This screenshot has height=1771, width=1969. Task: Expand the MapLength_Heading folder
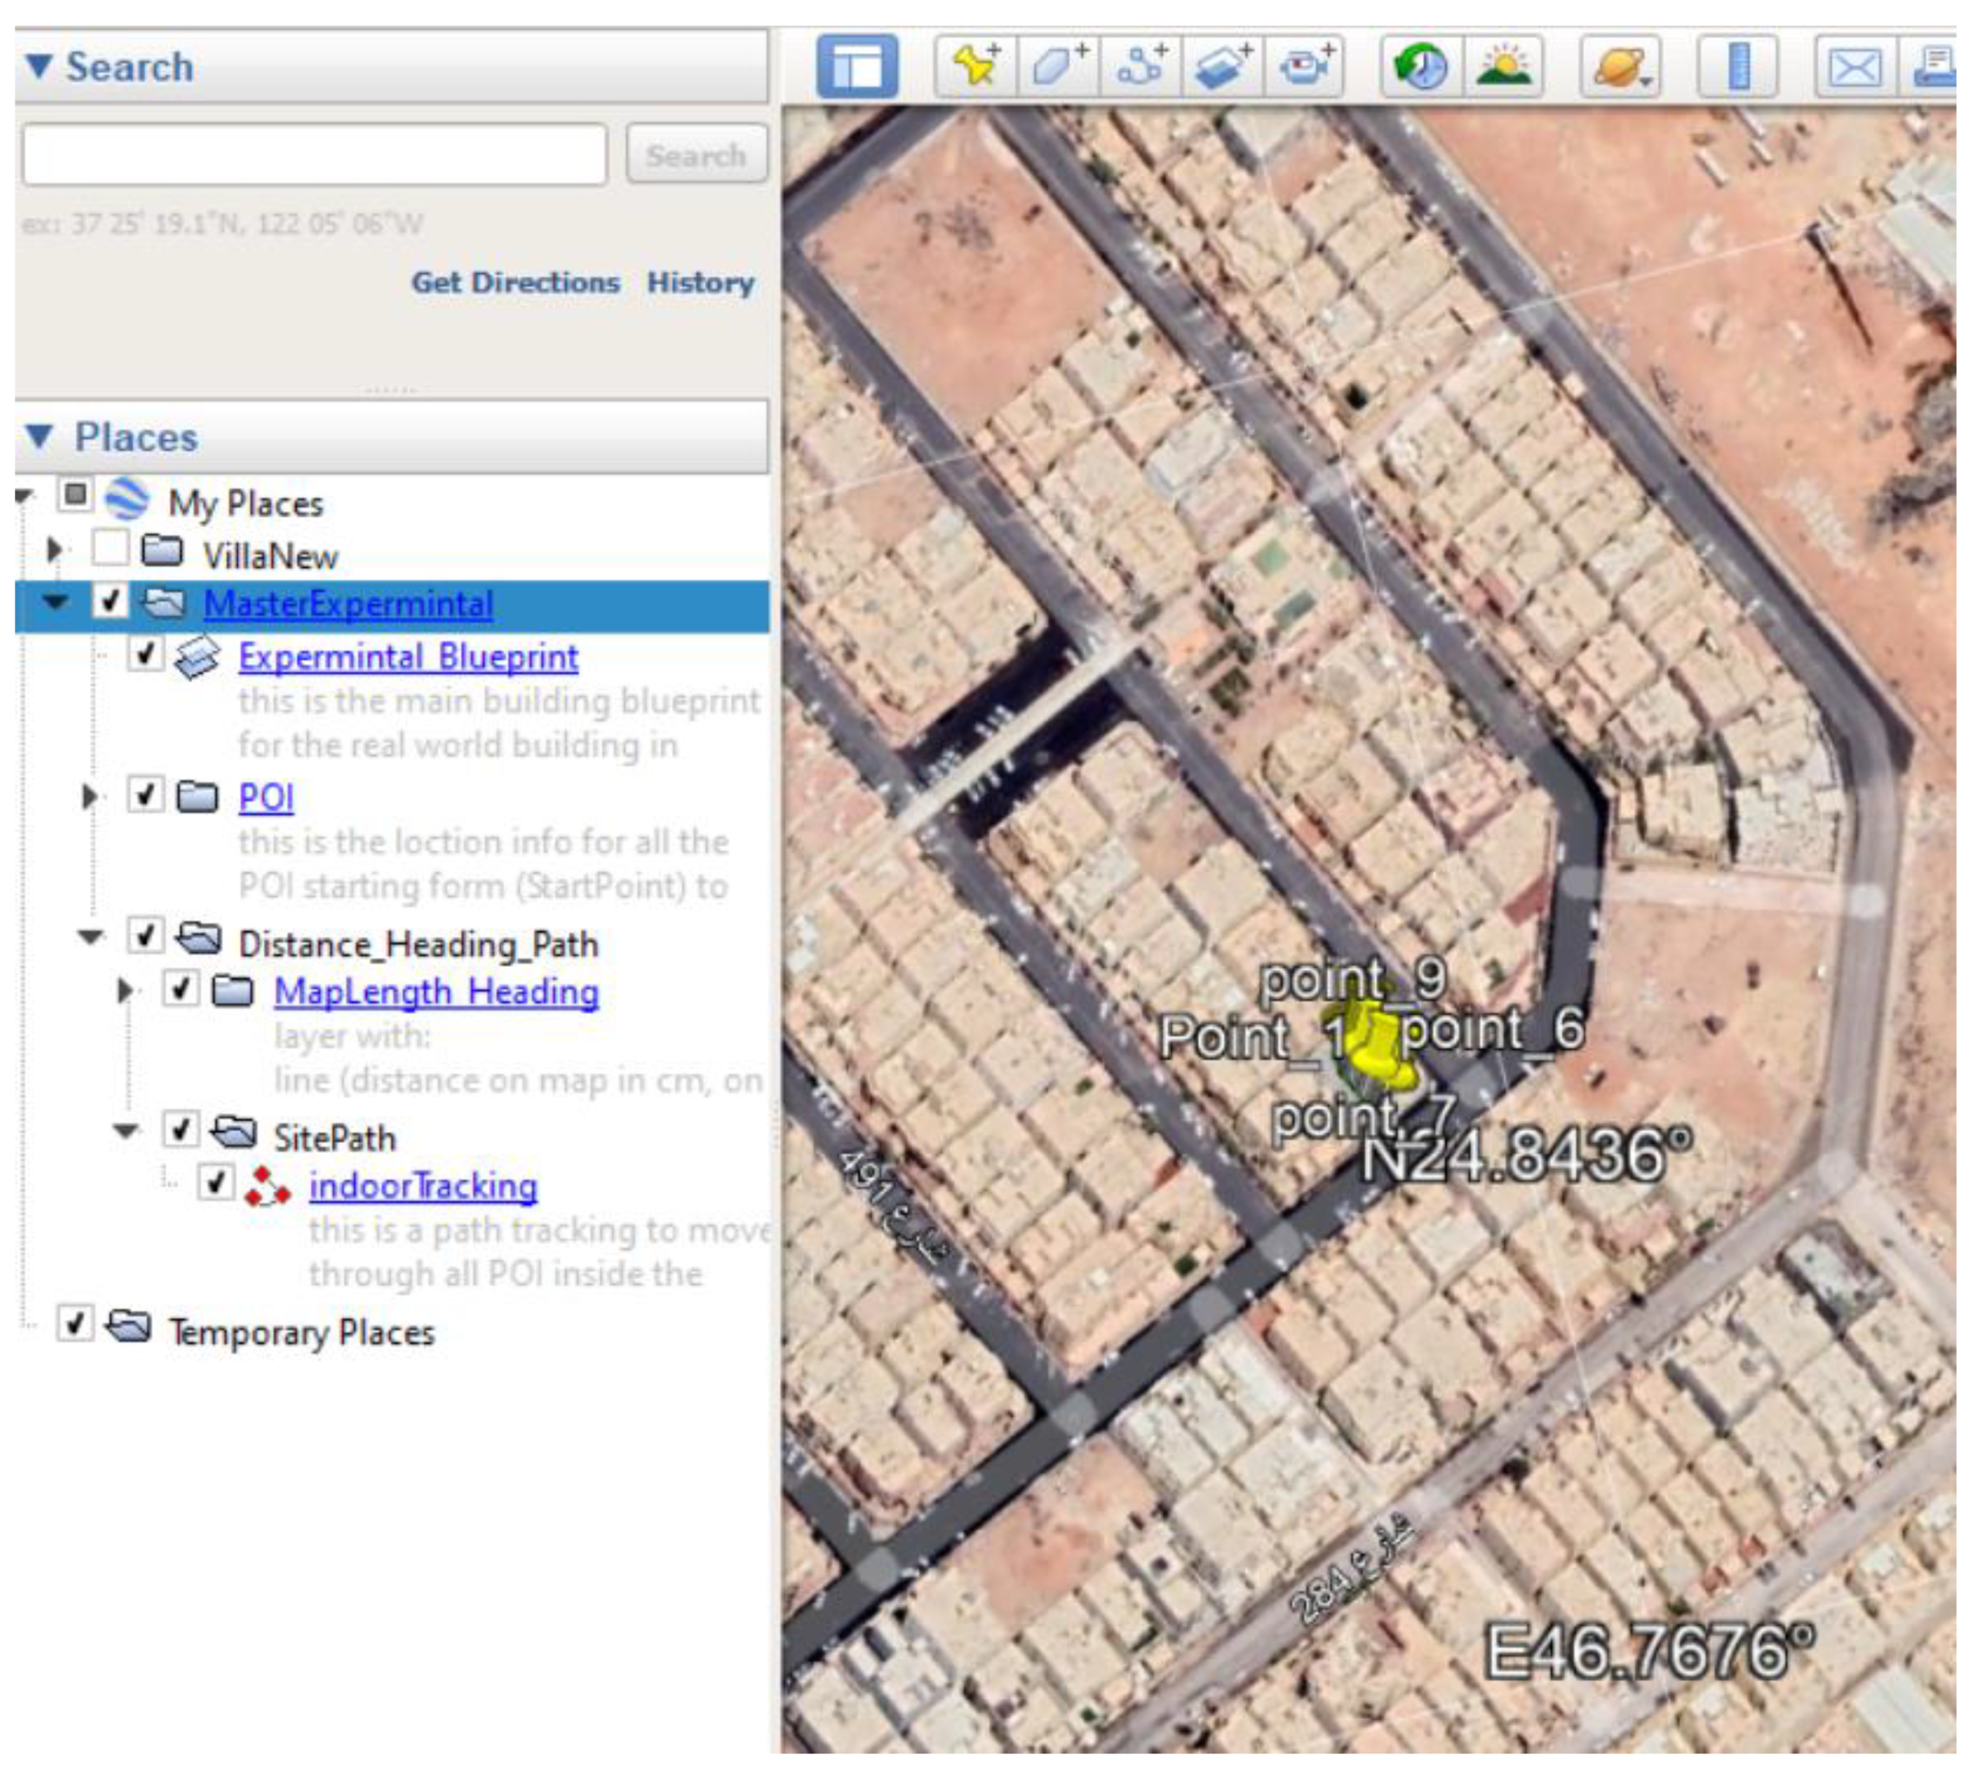[124, 991]
